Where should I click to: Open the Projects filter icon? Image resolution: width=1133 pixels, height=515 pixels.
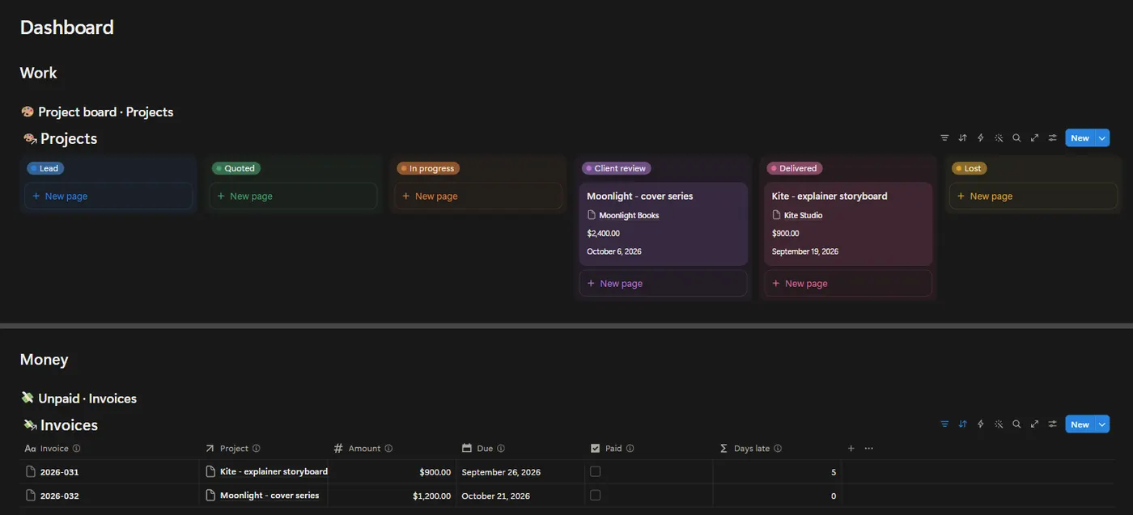point(944,138)
